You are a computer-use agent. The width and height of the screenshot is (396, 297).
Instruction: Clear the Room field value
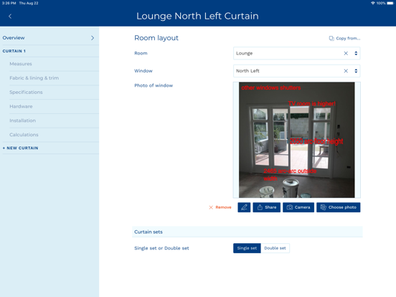pos(346,53)
